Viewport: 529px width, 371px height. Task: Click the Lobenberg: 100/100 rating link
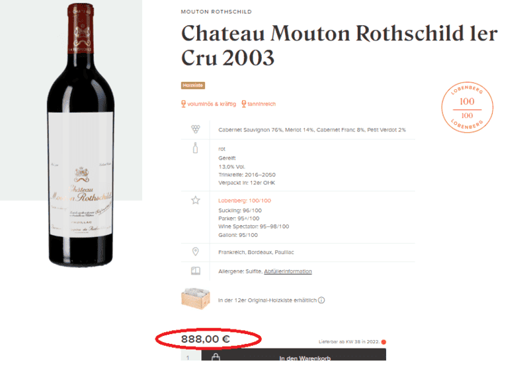click(245, 201)
